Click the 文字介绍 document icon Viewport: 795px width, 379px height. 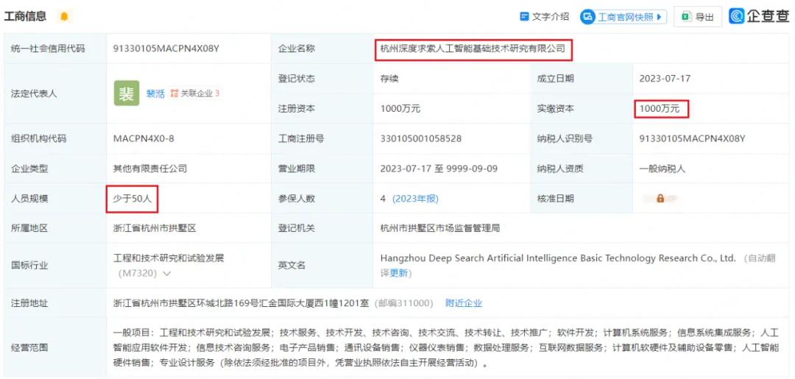tap(525, 17)
